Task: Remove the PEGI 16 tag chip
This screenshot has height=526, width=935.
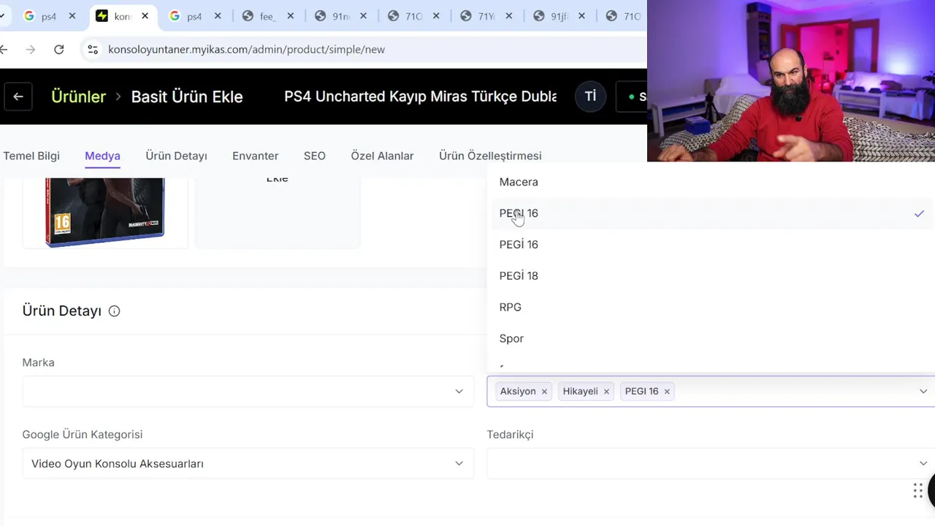Action: (667, 392)
